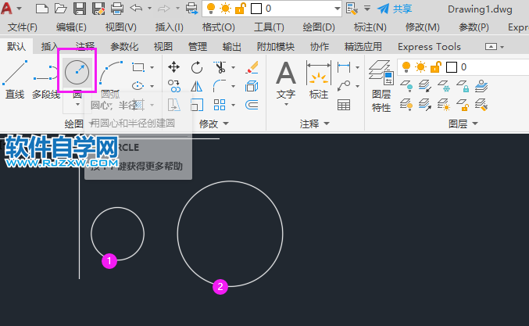The height and width of the screenshot is (326, 529).
Task: Click the Isolate Layer icon
Action: click(425, 86)
